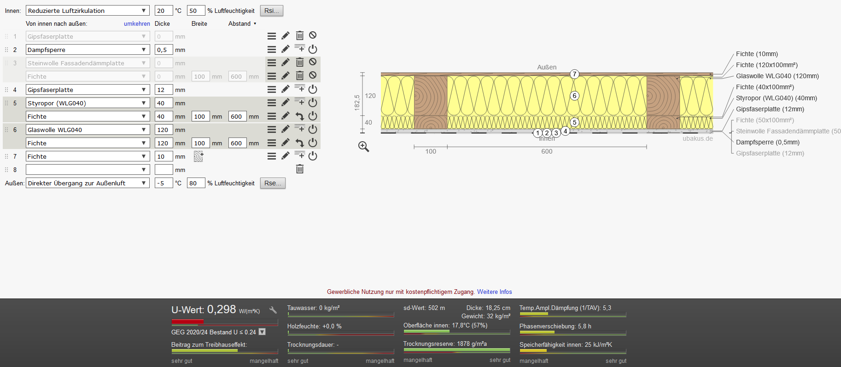Click the curved arrow icon in Glaswolle's Fichte row

tap(300, 143)
